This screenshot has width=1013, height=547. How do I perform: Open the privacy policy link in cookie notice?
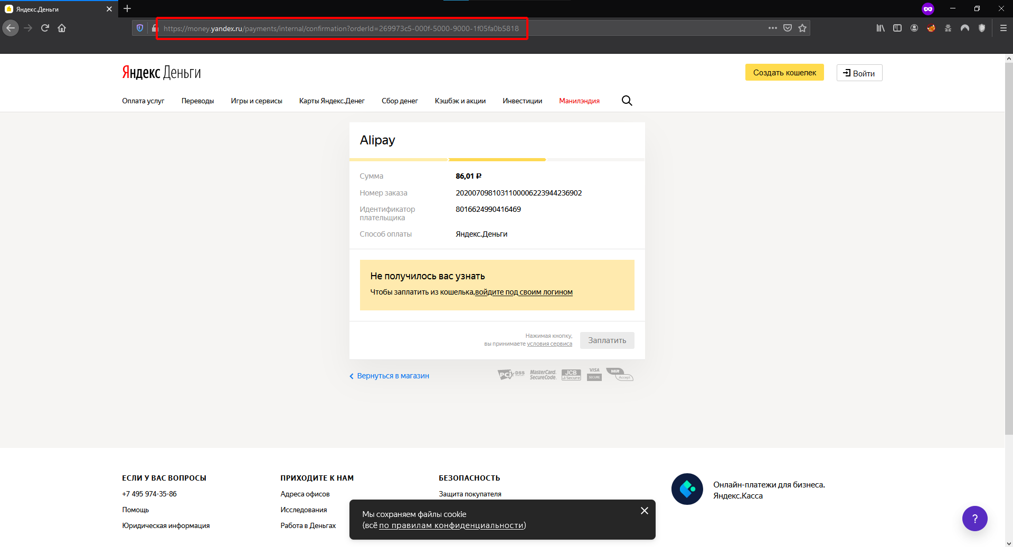point(451,525)
